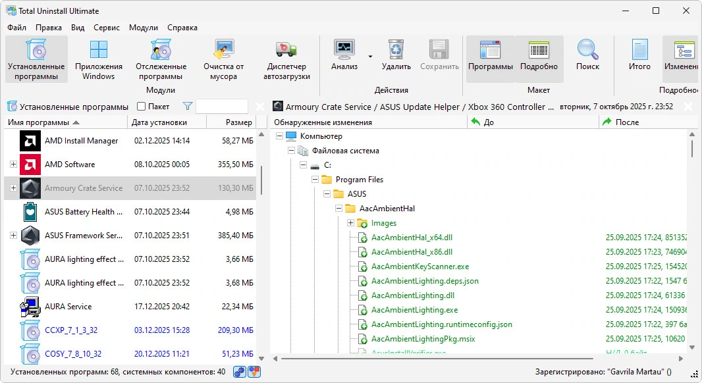Select the Changes (Изменения) view icon
The height and width of the screenshot is (383, 702).
(684, 50)
